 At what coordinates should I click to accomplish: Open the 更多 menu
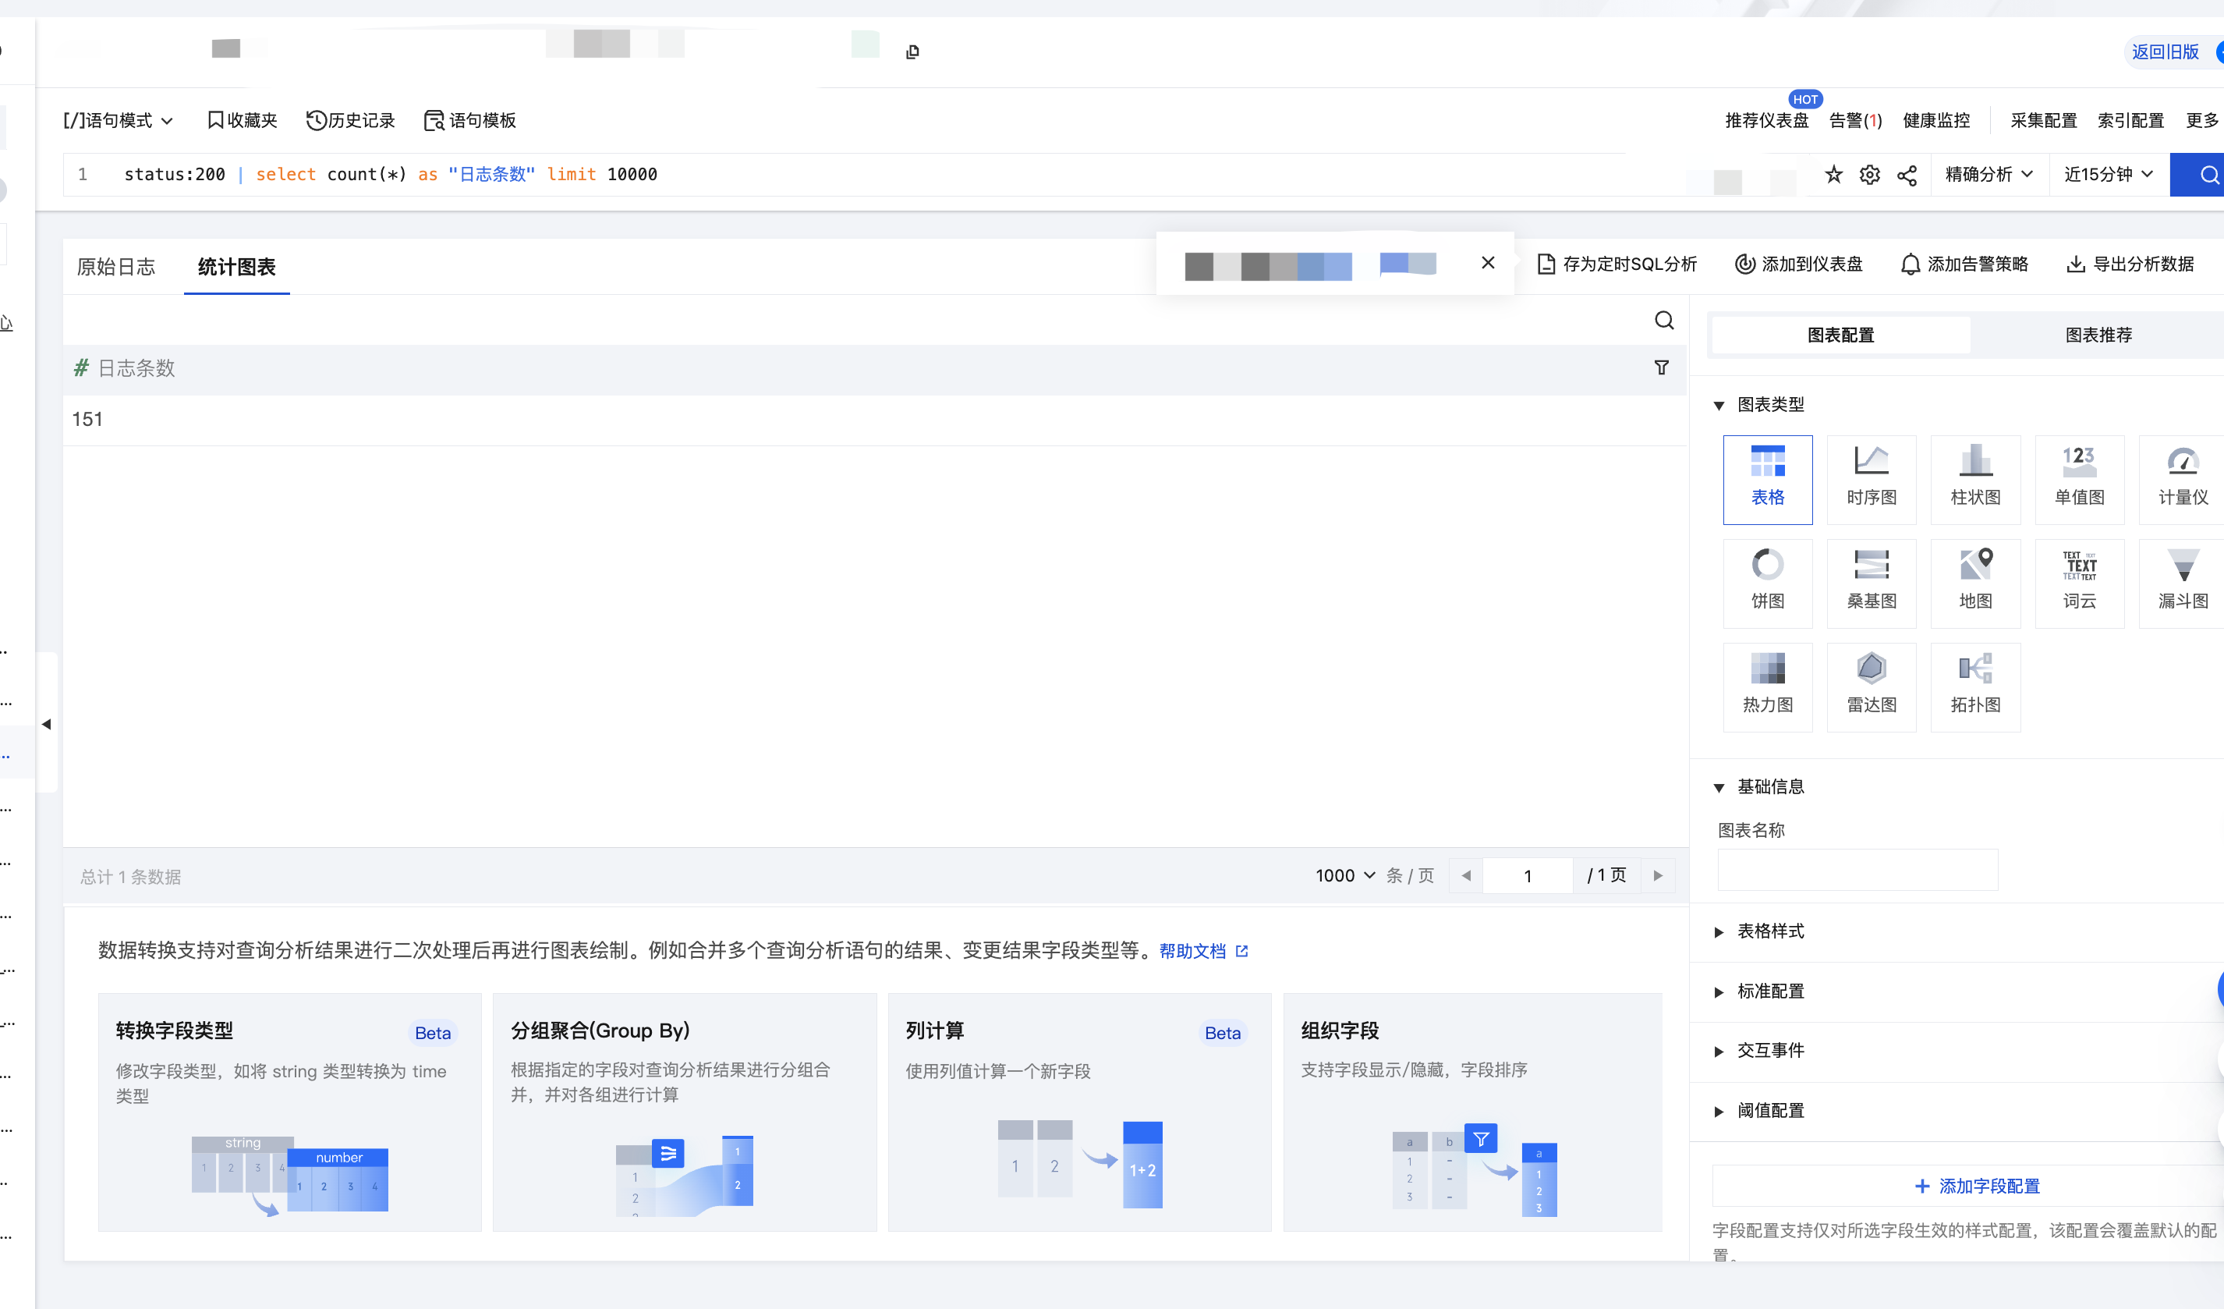(2203, 120)
